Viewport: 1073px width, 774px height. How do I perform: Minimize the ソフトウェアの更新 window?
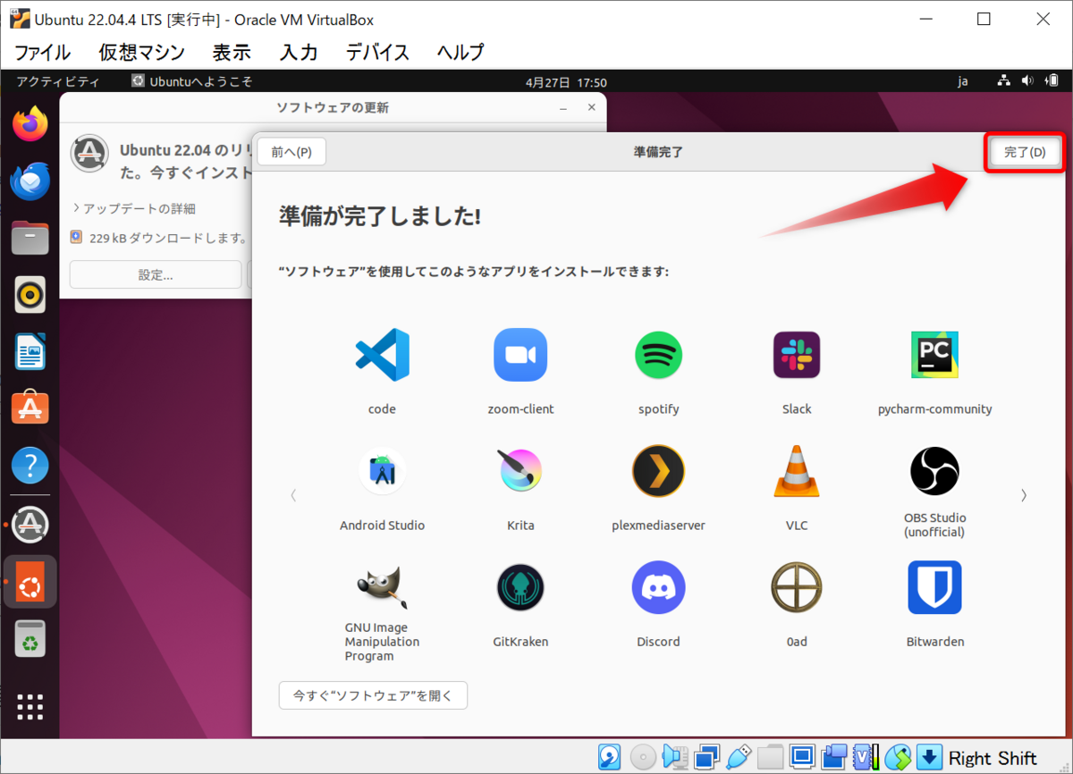coord(563,107)
